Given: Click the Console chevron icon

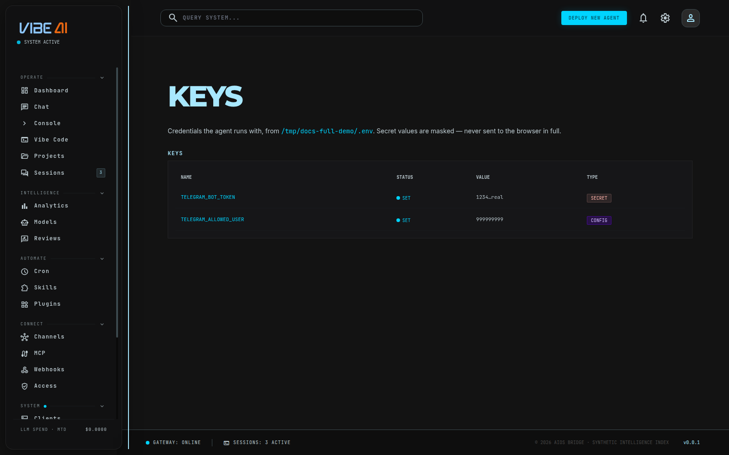Looking at the screenshot, I should pyautogui.click(x=25, y=123).
